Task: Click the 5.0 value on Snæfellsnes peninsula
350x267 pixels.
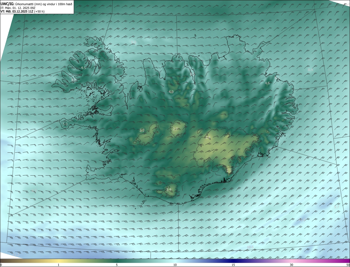Action: [65, 124]
